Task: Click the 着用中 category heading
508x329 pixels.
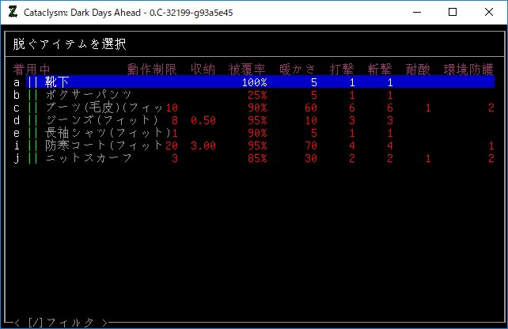Action: click(x=32, y=70)
